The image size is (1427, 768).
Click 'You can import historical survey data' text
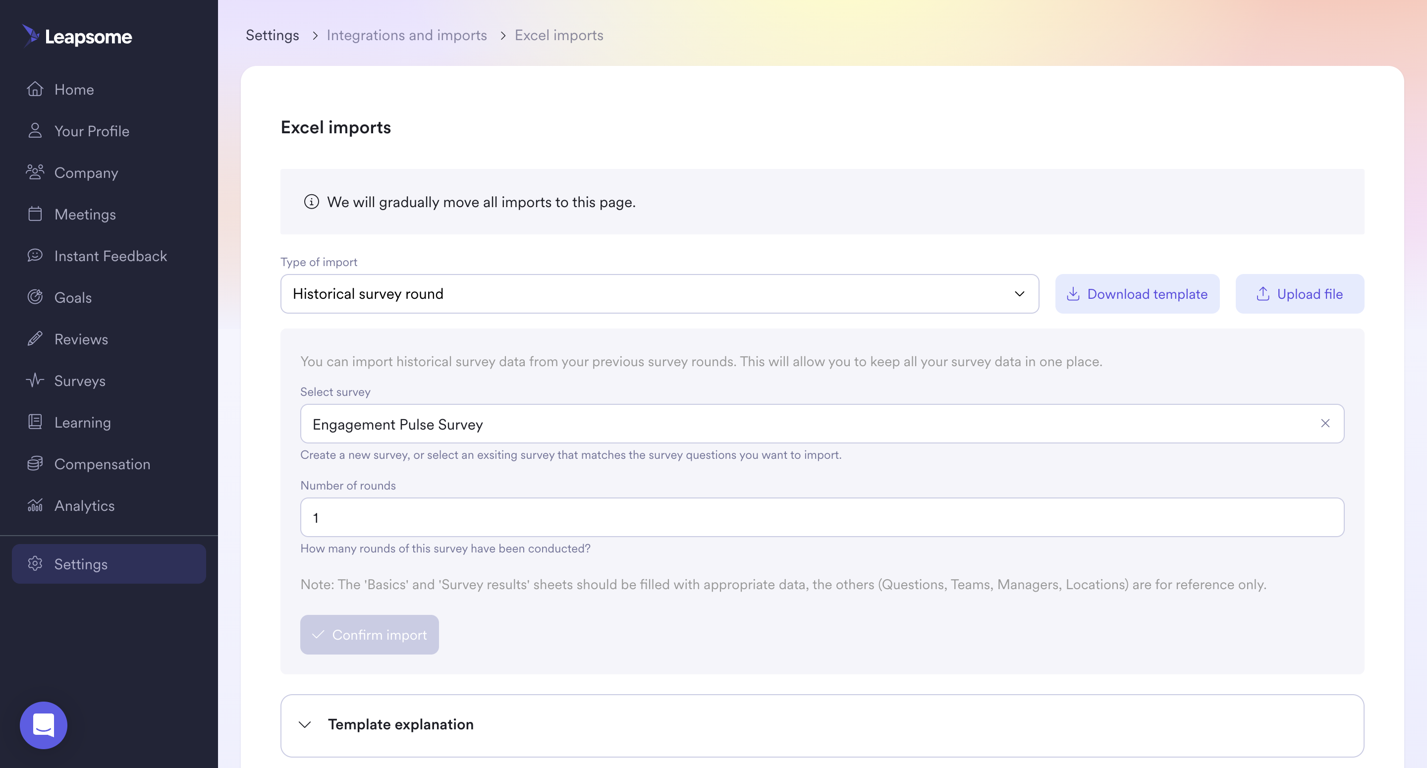pos(701,361)
